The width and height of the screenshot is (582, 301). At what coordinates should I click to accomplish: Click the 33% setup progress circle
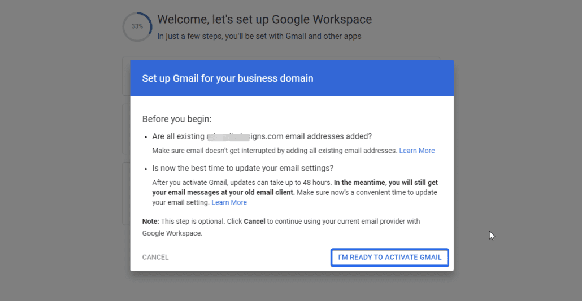click(137, 26)
